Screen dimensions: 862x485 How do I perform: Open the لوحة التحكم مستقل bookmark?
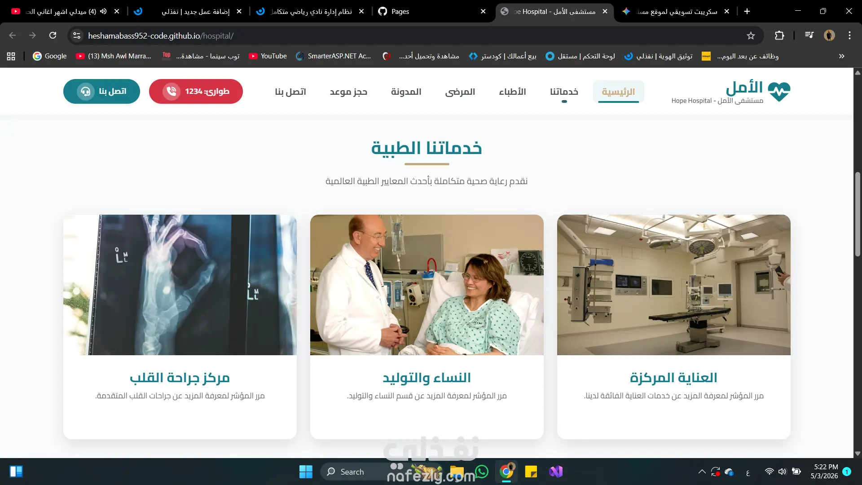(580, 56)
